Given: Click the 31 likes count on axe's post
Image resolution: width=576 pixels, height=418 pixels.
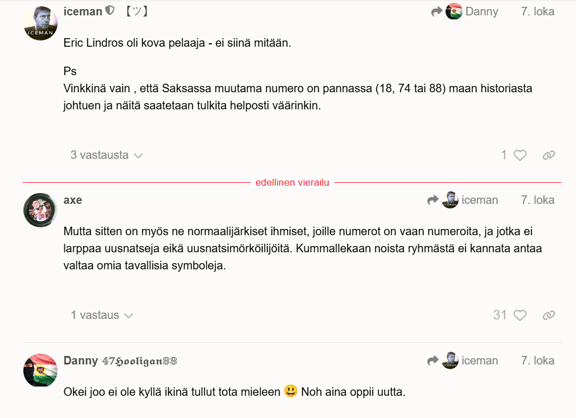Looking at the screenshot, I should click(500, 315).
